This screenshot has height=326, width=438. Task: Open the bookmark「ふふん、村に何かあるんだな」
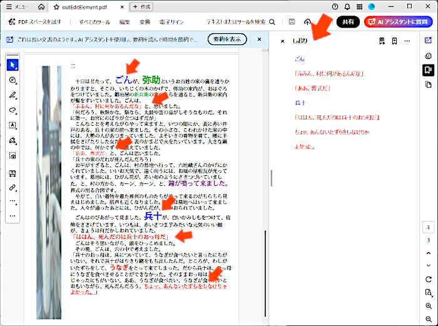[x=328, y=74]
